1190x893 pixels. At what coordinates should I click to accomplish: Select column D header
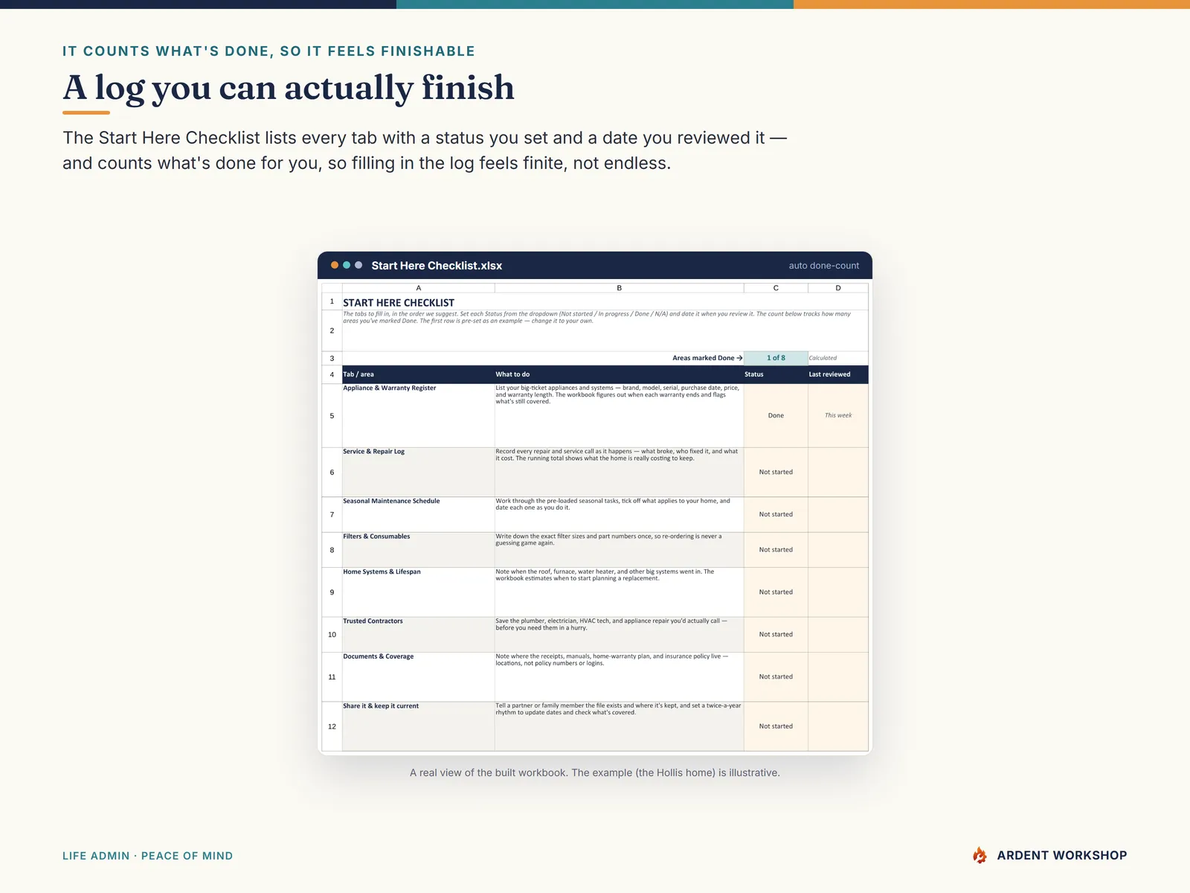click(838, 288)
